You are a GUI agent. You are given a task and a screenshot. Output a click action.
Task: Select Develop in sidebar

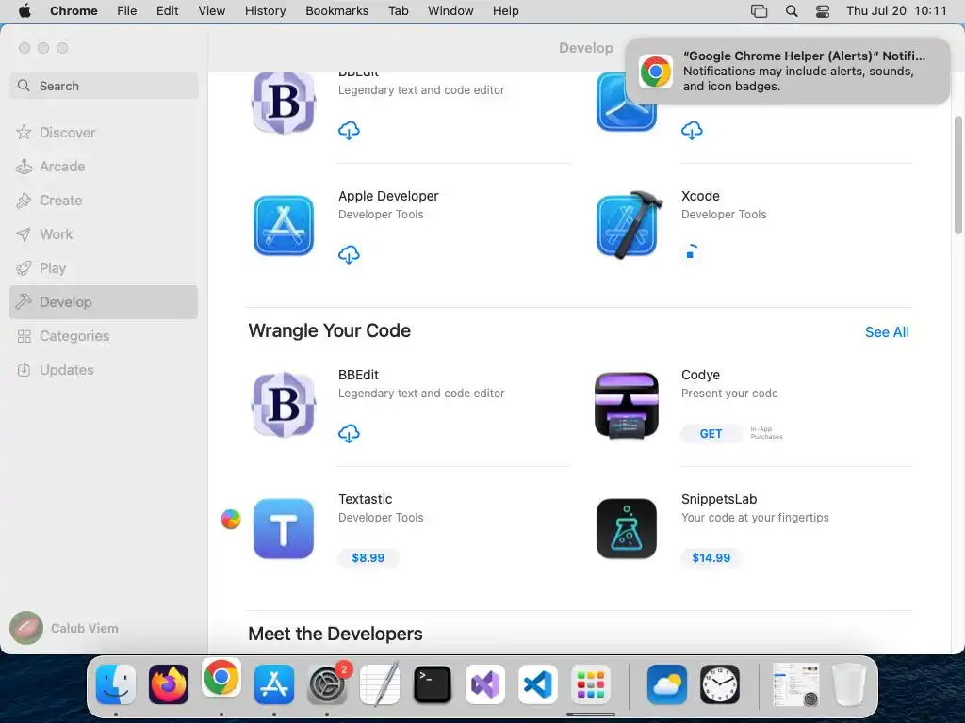(104, 302)
